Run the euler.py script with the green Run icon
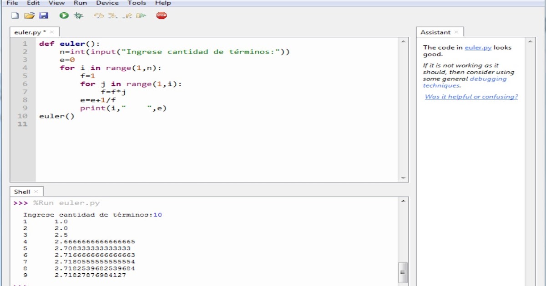This screenshot has height=286, width=546. 63,15
